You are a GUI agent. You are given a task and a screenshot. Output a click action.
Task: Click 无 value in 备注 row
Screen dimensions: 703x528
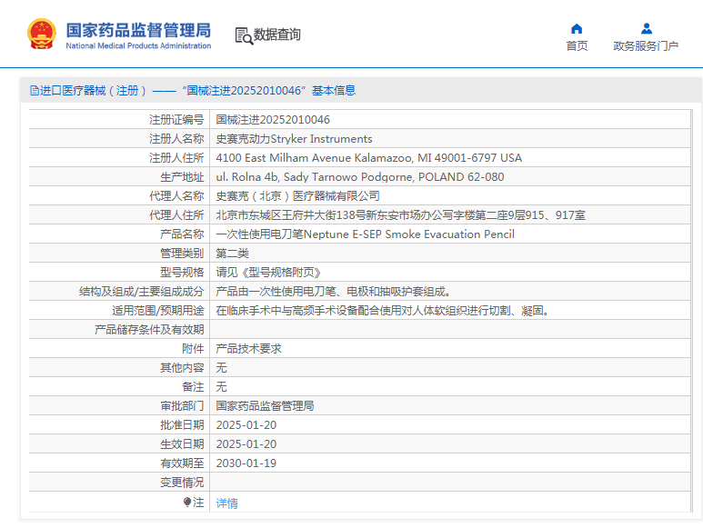click(x=222, y=387)
